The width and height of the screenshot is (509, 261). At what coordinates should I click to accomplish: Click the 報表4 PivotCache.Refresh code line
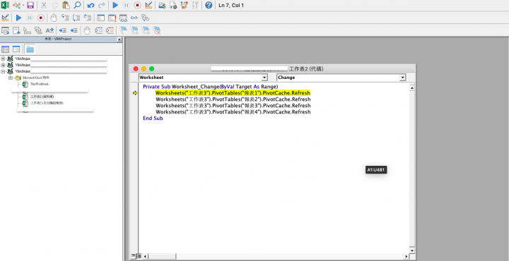pos(233,112)
